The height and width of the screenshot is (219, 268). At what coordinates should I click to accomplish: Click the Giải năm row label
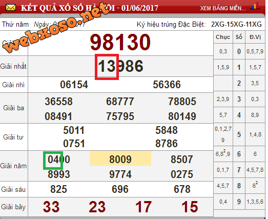click(x=13, y=166)
